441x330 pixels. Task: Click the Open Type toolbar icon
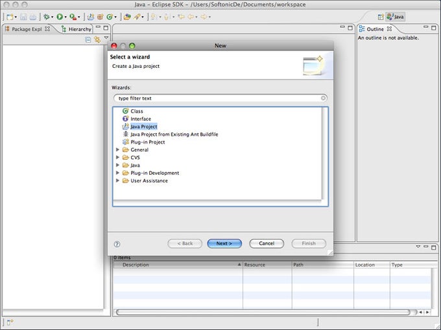[x=127, y=17]
